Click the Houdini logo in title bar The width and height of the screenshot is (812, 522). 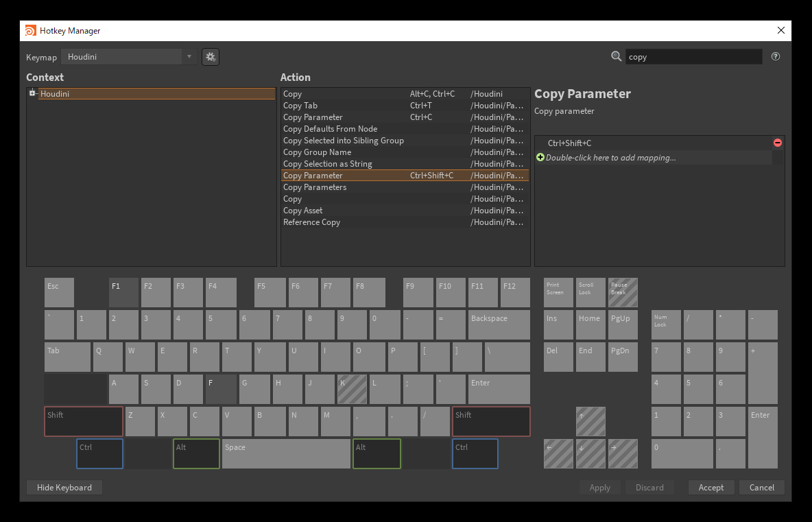pyautogui.click(x=31, y=31)
